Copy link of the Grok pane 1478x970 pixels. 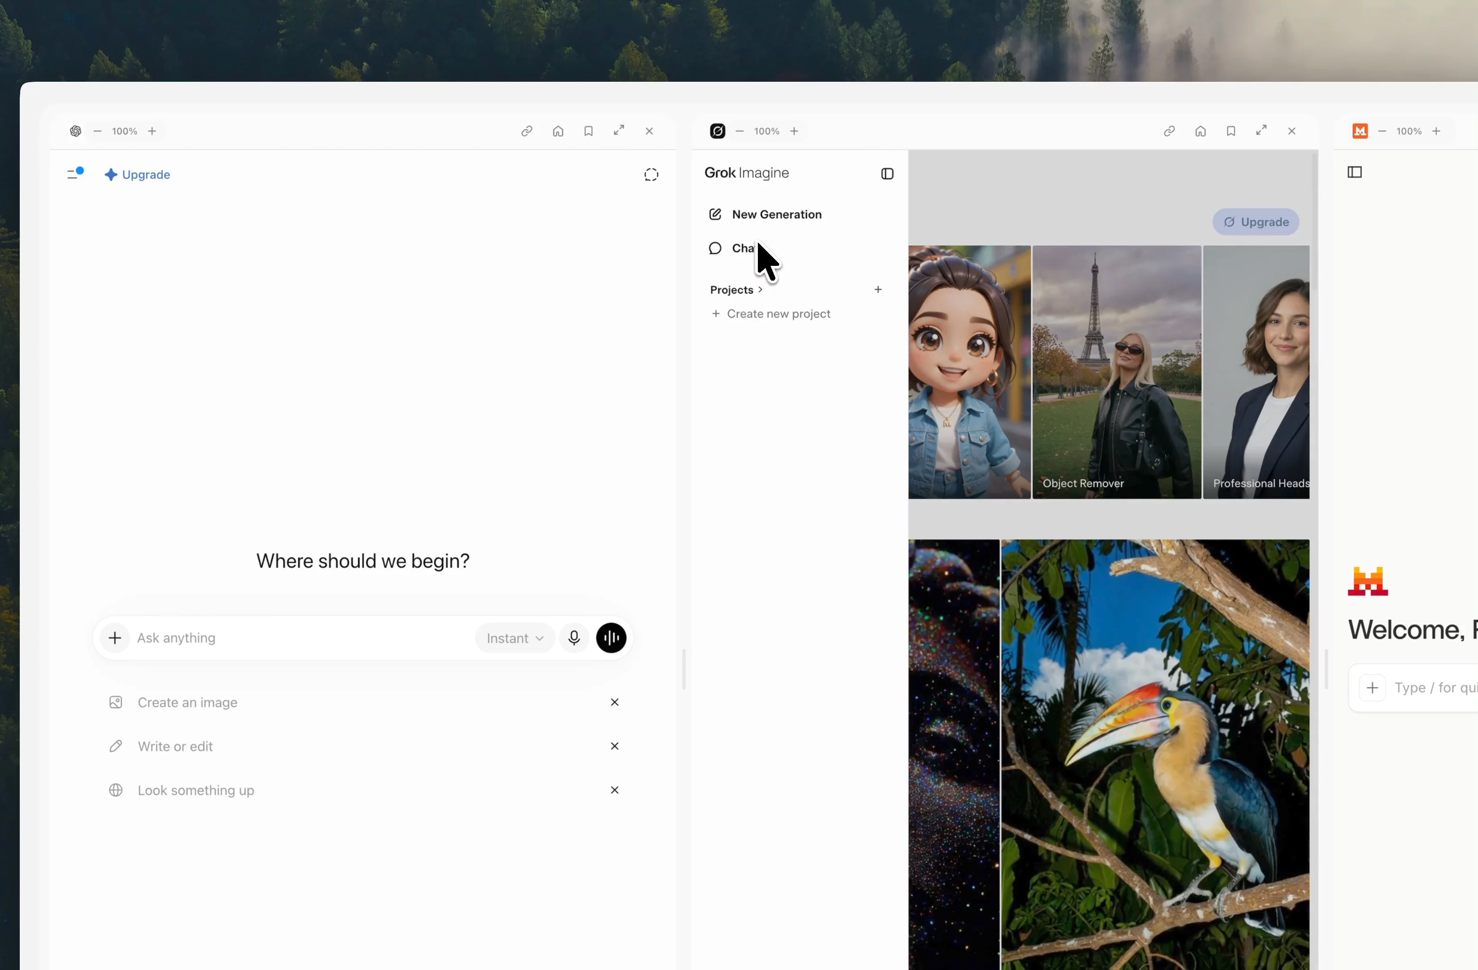click(1170, 131)
